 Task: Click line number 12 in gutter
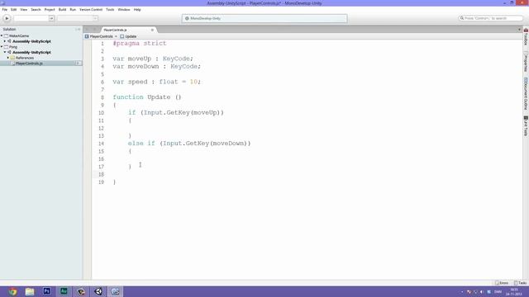point(101,129)
